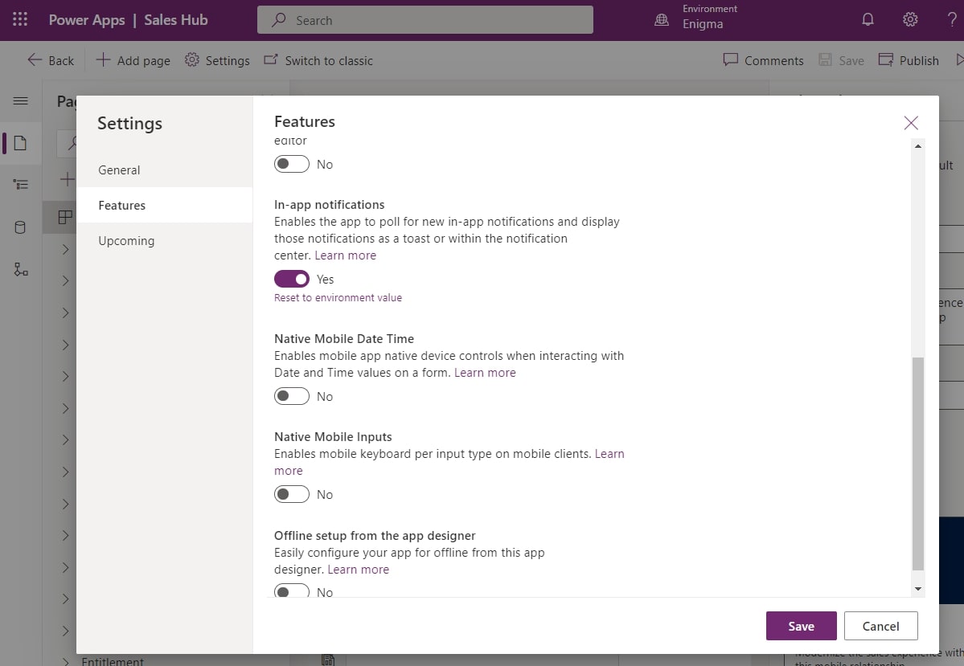Open the Settings gear in top bar
This screenshot has height=666, width=964.
pyautogui.click(x=909, y=19)
